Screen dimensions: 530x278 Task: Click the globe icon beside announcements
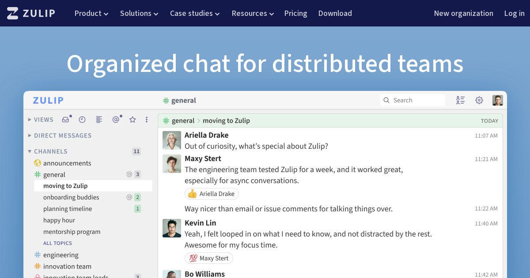[38, 163]
